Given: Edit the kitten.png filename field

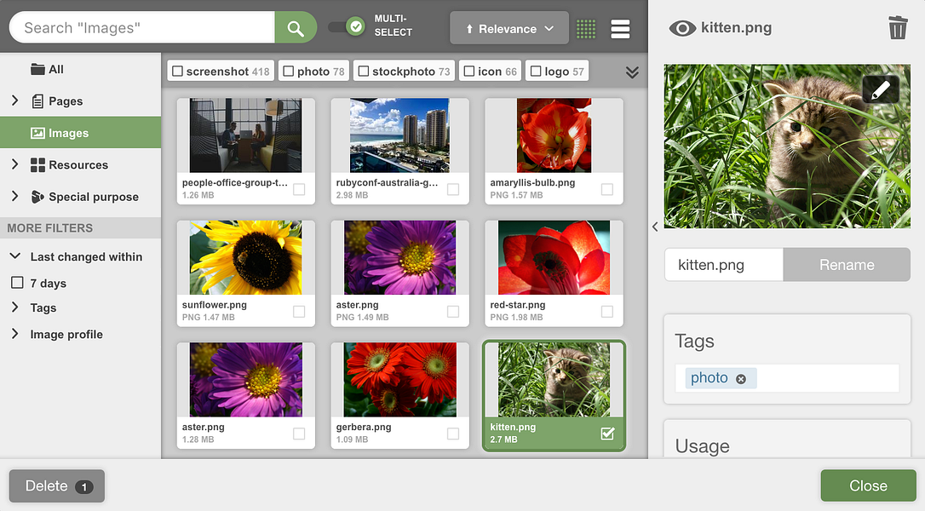Looking at the screenshot, I should (724, 265).
